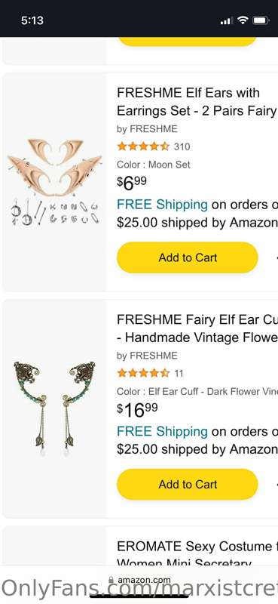Tap the 5:13 clock in status bar
This screenshot has height=604, width=278.
32,20
